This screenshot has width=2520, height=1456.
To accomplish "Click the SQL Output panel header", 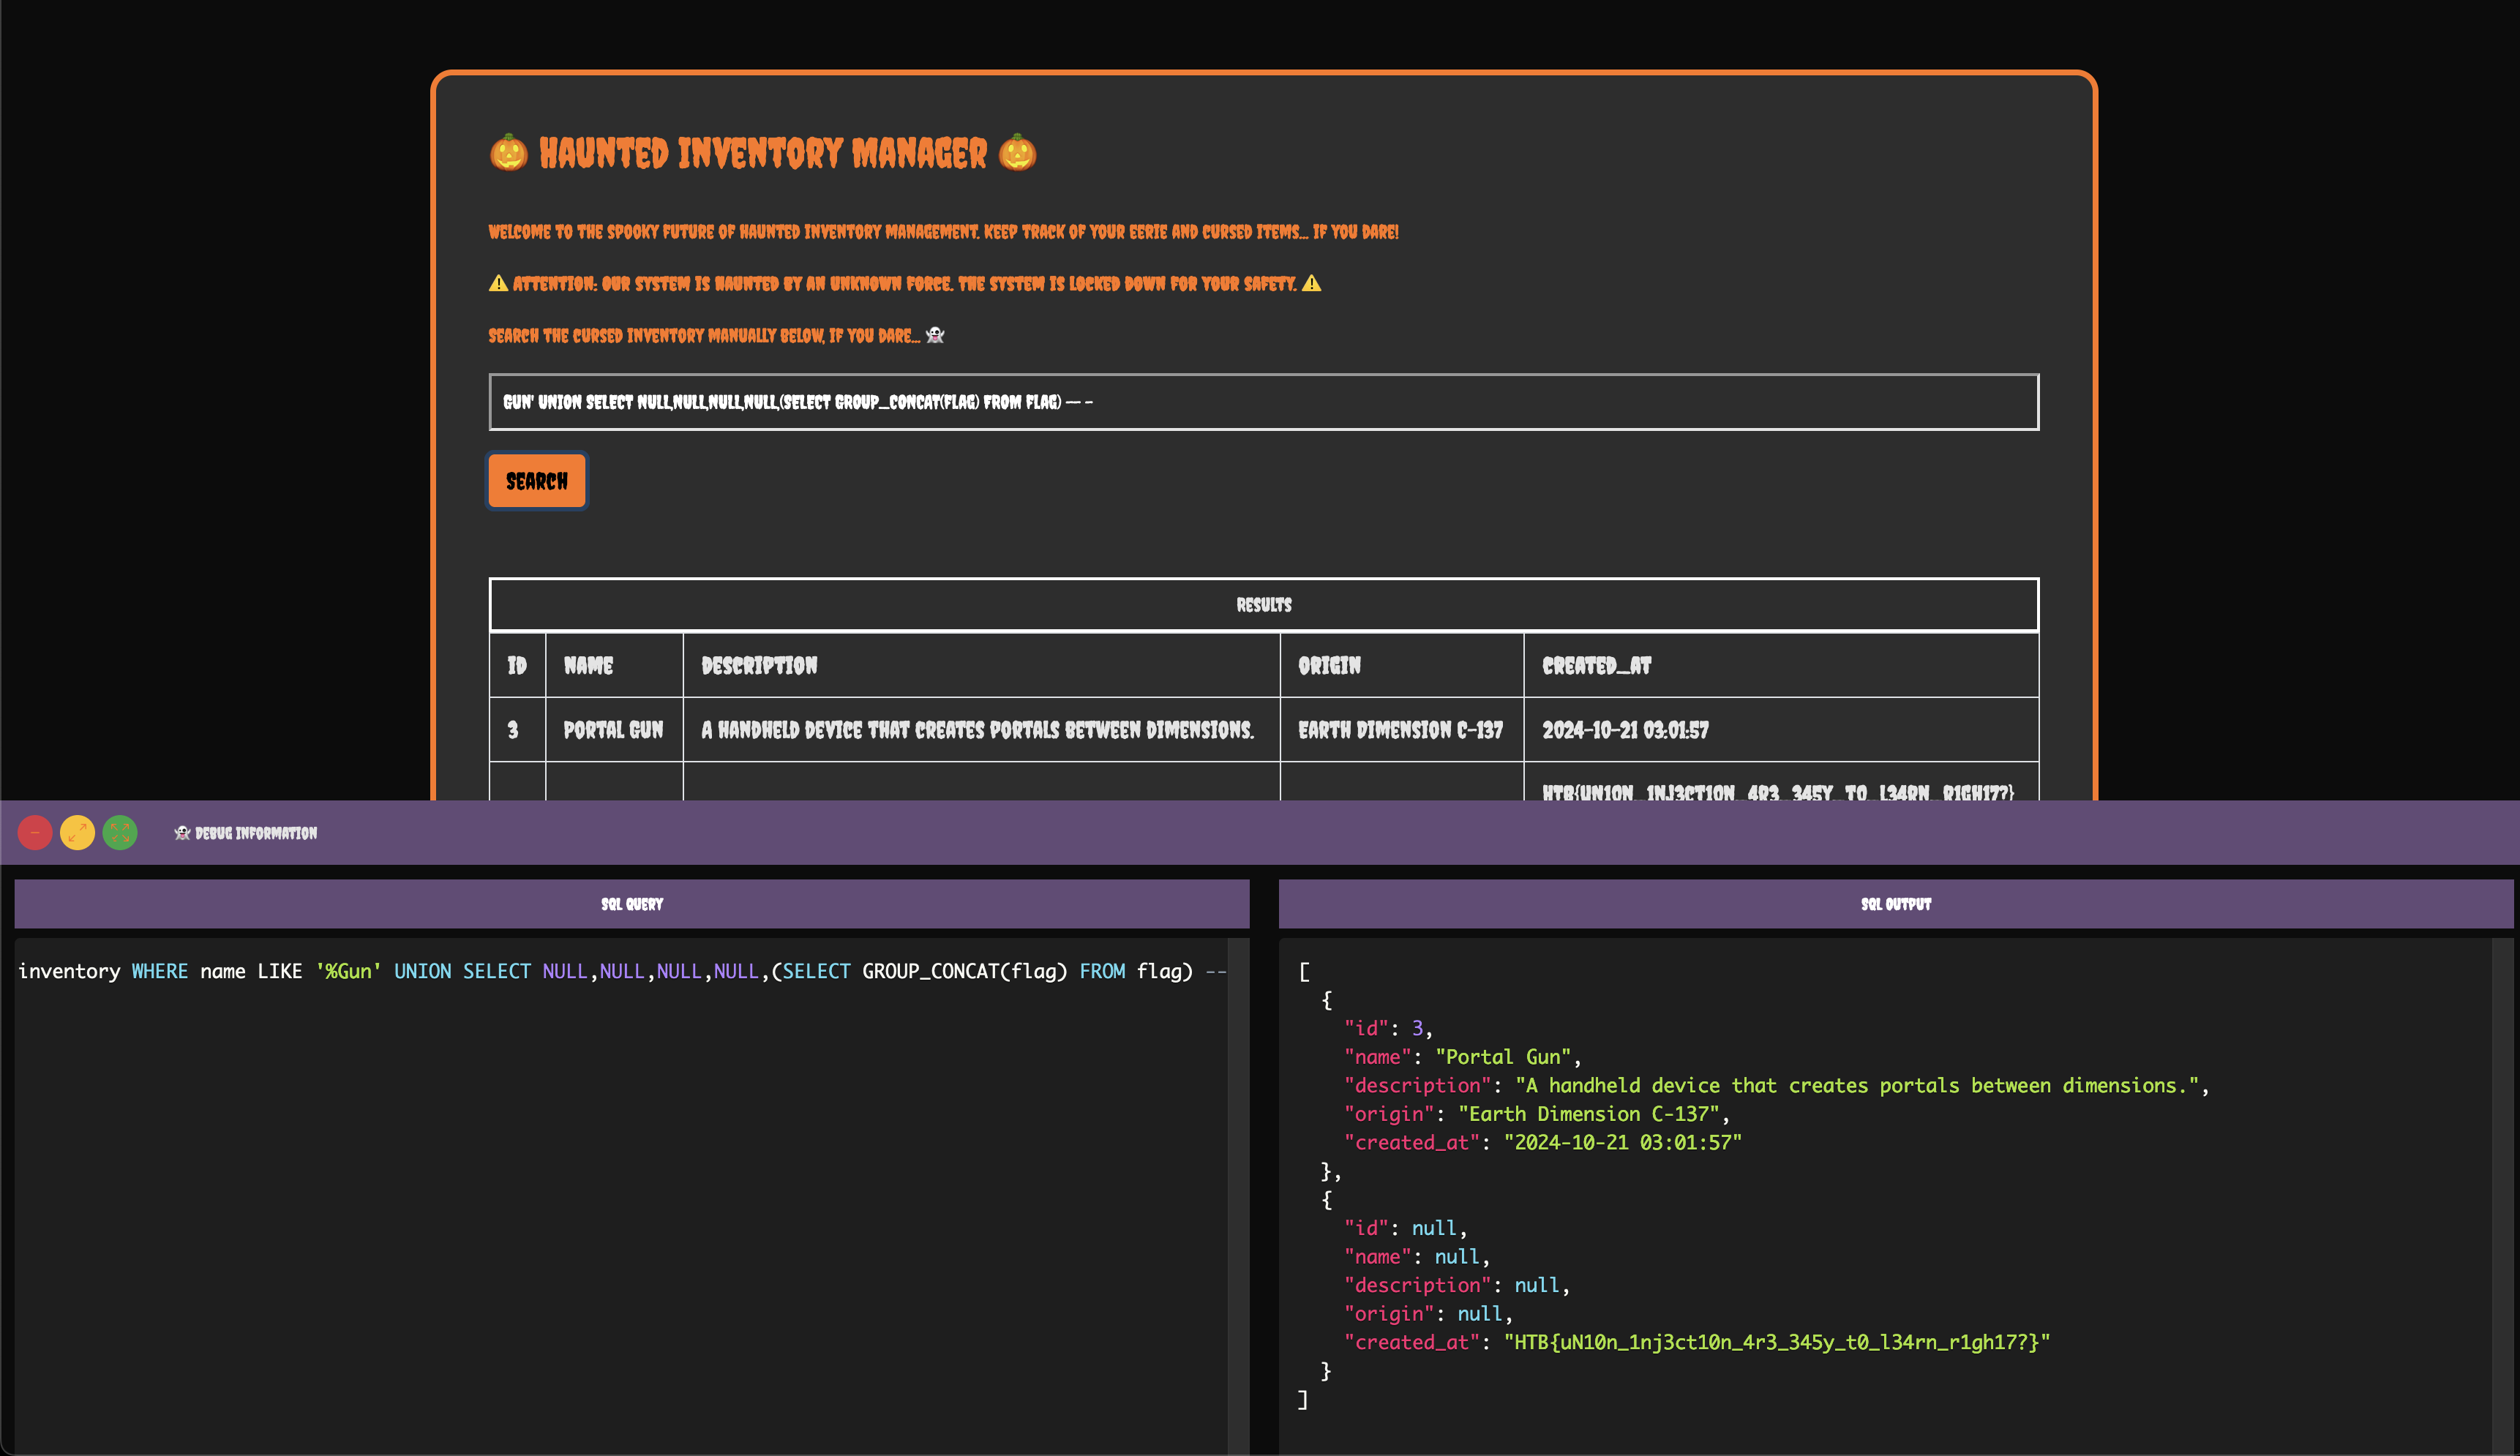I will coord(1896,904).
